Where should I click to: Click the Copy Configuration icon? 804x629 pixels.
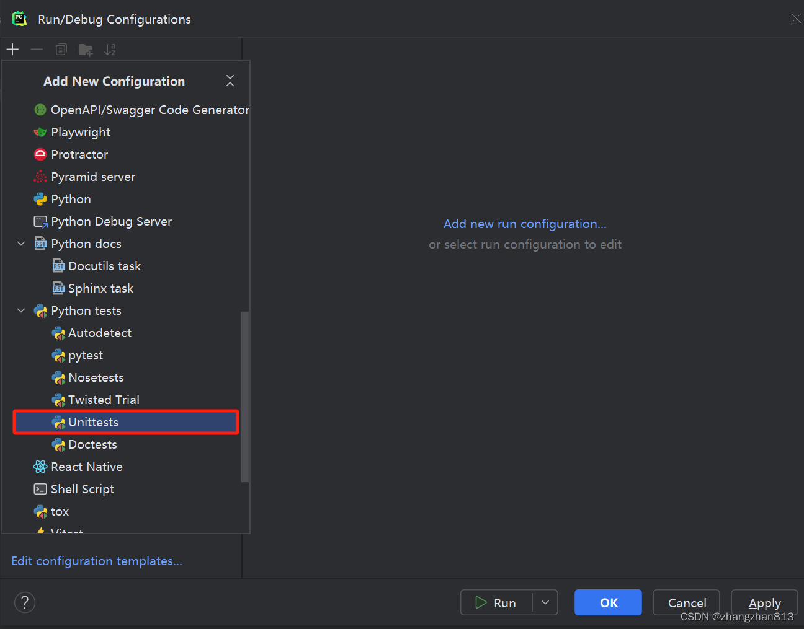(x=61, y=49)
